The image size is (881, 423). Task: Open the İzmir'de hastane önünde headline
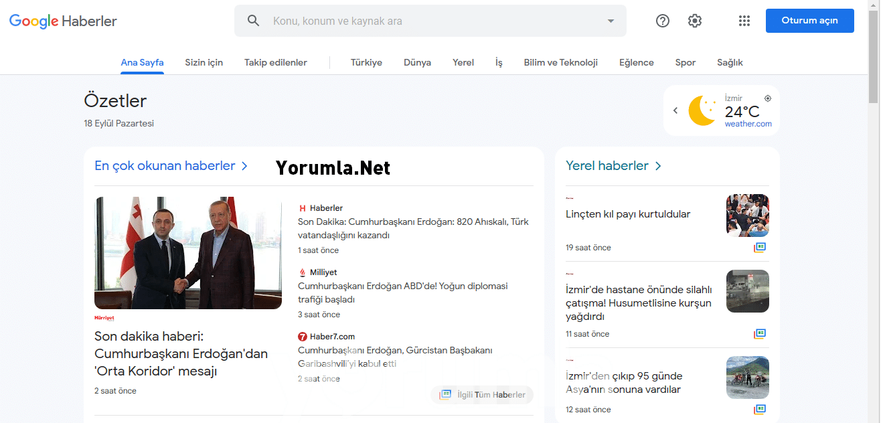coord(639,303)
